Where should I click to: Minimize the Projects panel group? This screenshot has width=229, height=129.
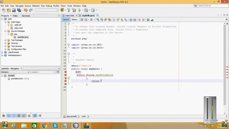click(59, 16)
